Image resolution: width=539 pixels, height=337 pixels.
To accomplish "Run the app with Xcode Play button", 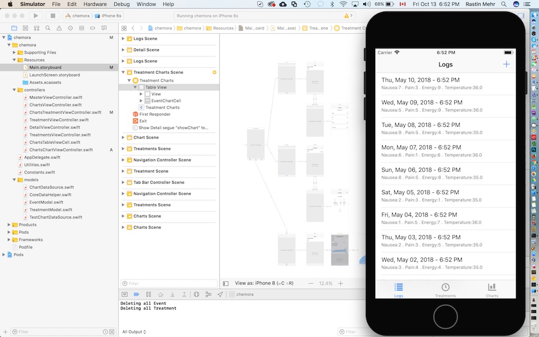I will point(36,16).
